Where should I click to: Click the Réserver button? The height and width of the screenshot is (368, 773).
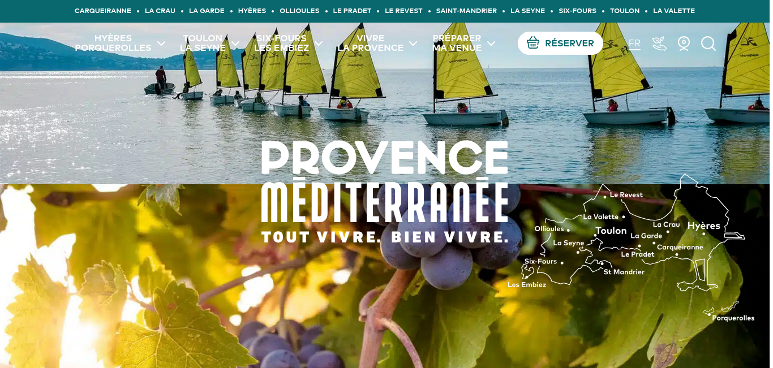point(560,43)
